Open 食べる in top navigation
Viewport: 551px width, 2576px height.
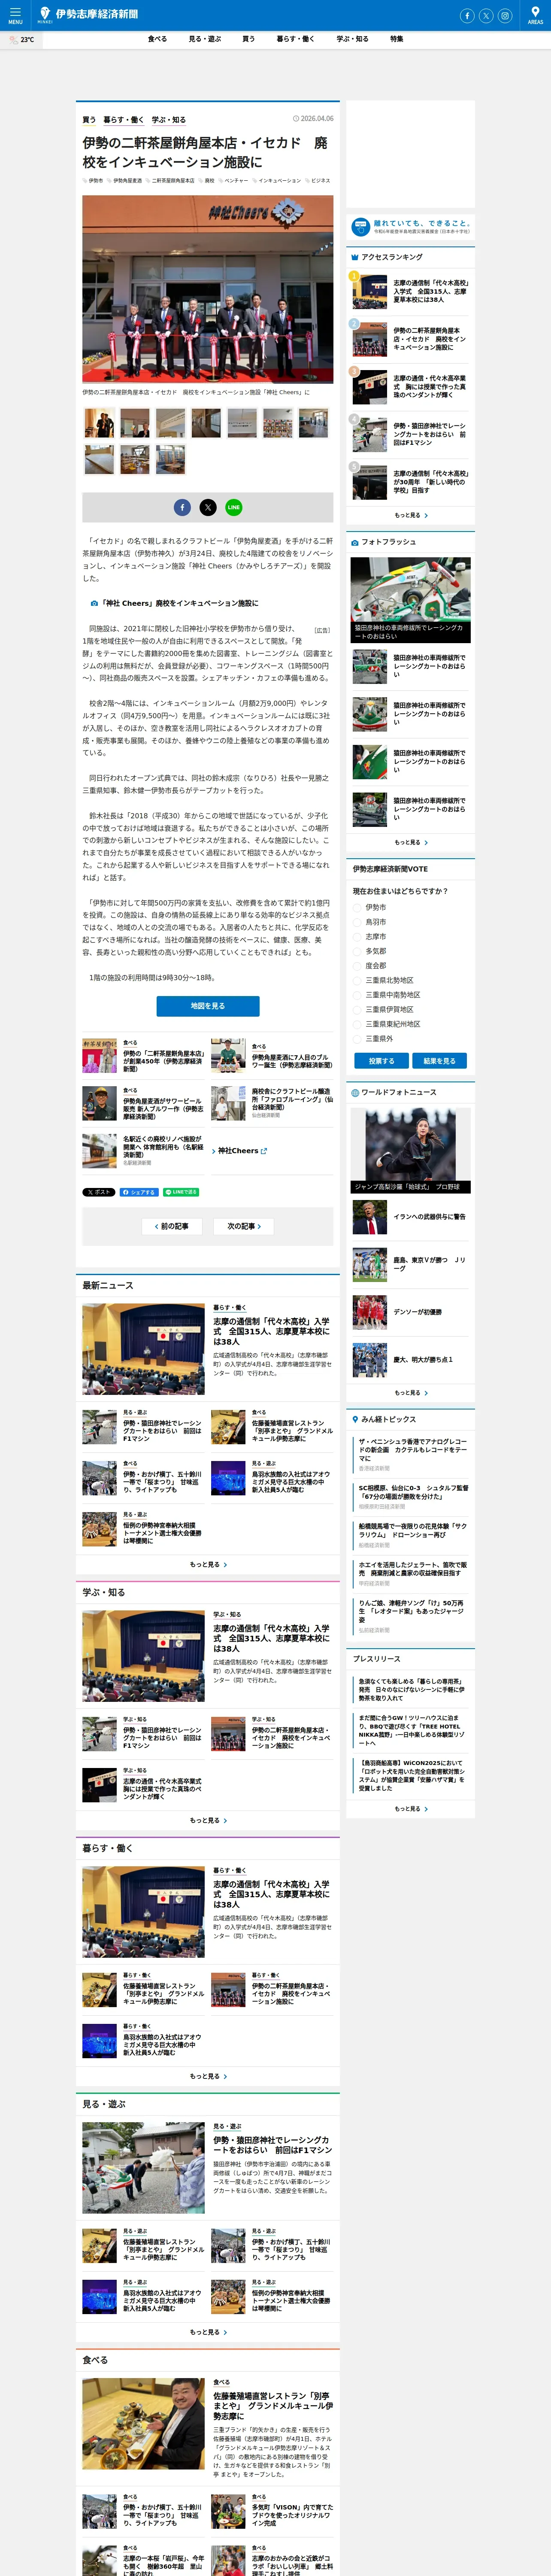tap(157, 39)
